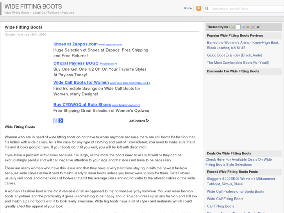Open the Shoes at Zappos.com ad
This screenshot has height=213, width=284.
click(x=75, y=44)
